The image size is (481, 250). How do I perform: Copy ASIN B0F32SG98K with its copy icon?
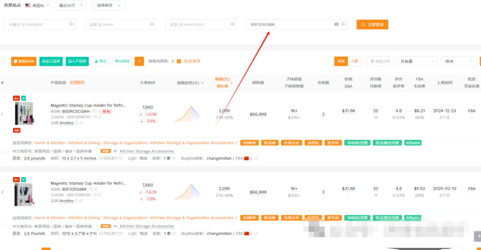(91, 189)
